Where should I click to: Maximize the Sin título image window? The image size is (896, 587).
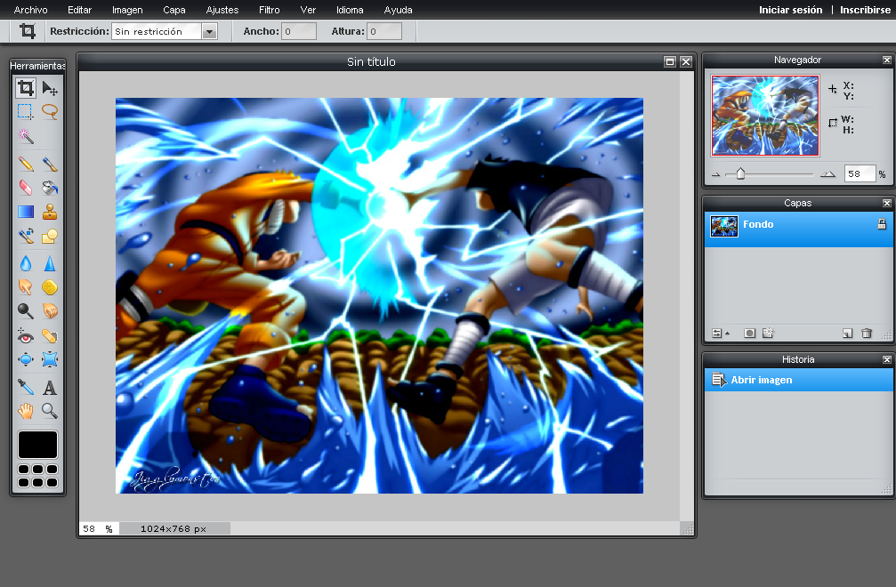pyautogui.click(x=670, y=61)
